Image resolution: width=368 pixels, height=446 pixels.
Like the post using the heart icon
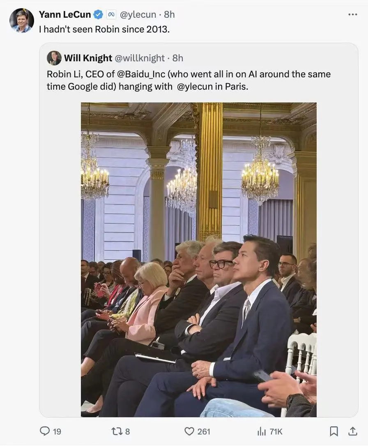click(189, 431)
